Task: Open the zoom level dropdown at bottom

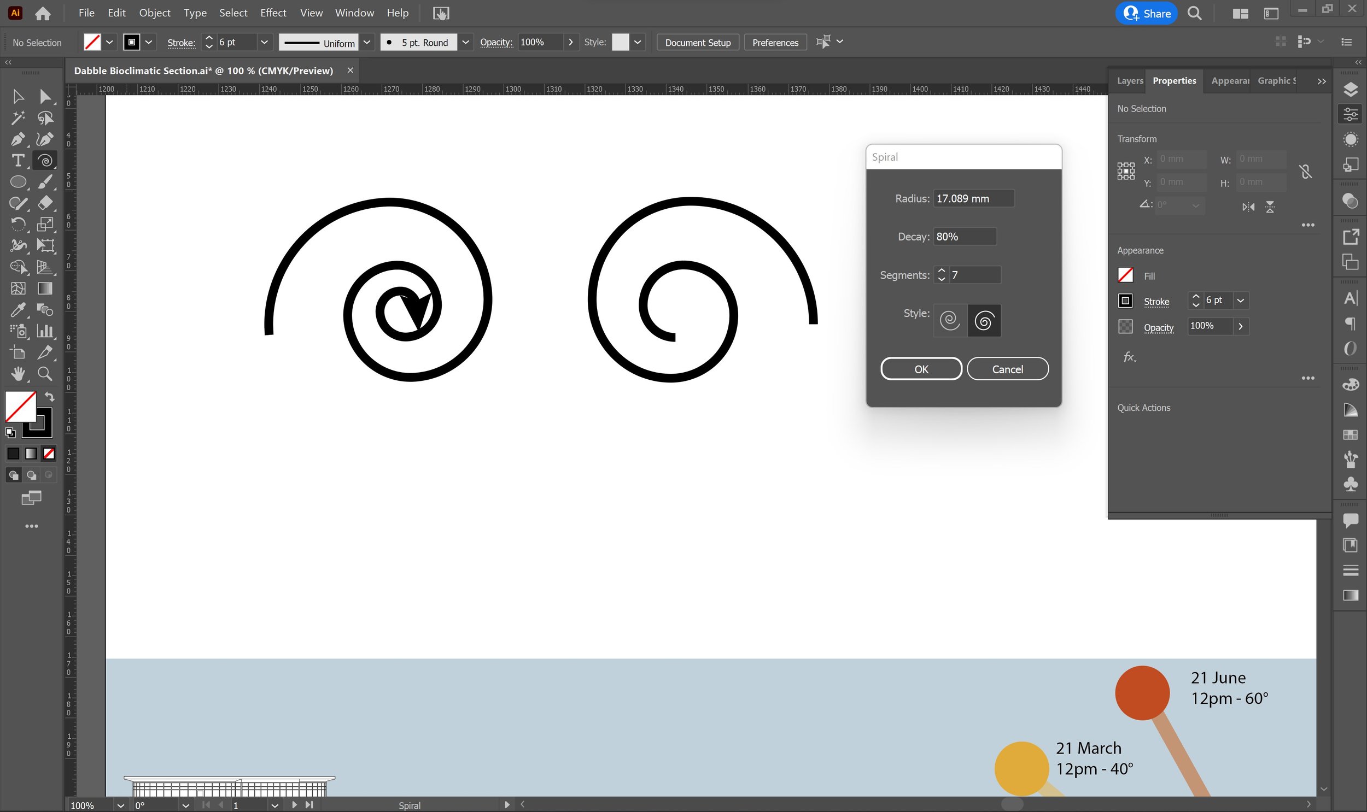Action: tap(120, 805)
